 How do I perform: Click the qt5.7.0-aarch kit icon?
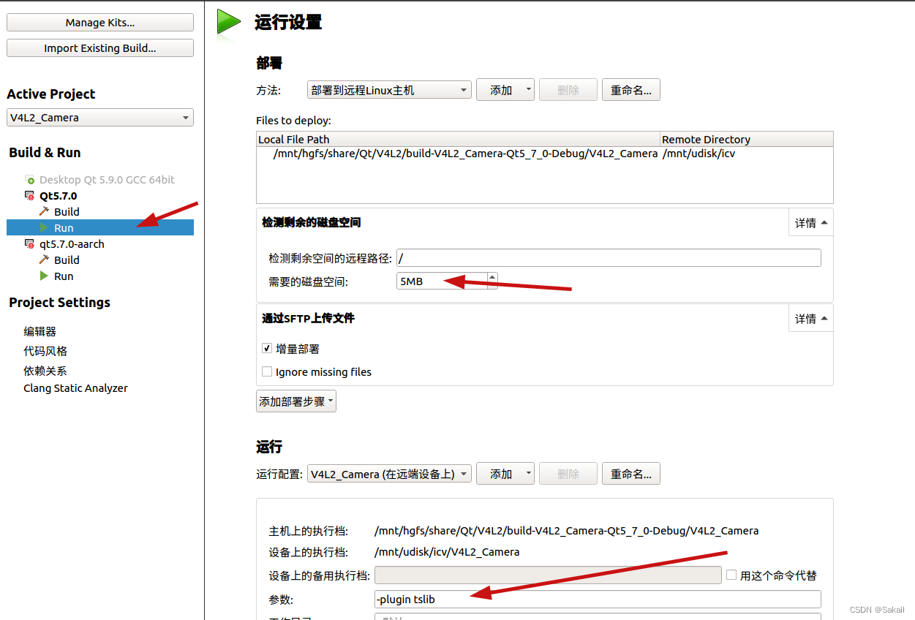coord(28,243)
